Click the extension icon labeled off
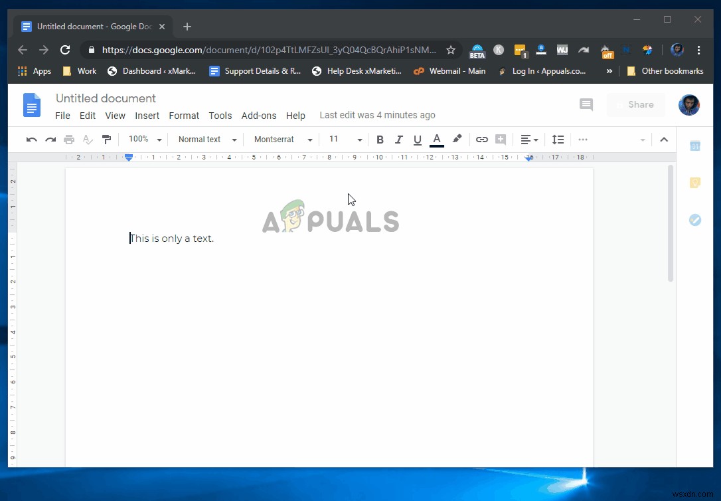 [607, 52]
